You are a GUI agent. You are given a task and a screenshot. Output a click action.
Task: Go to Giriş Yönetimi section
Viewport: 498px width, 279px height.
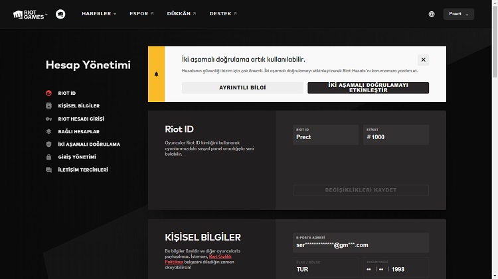click(x=77, y=157)
